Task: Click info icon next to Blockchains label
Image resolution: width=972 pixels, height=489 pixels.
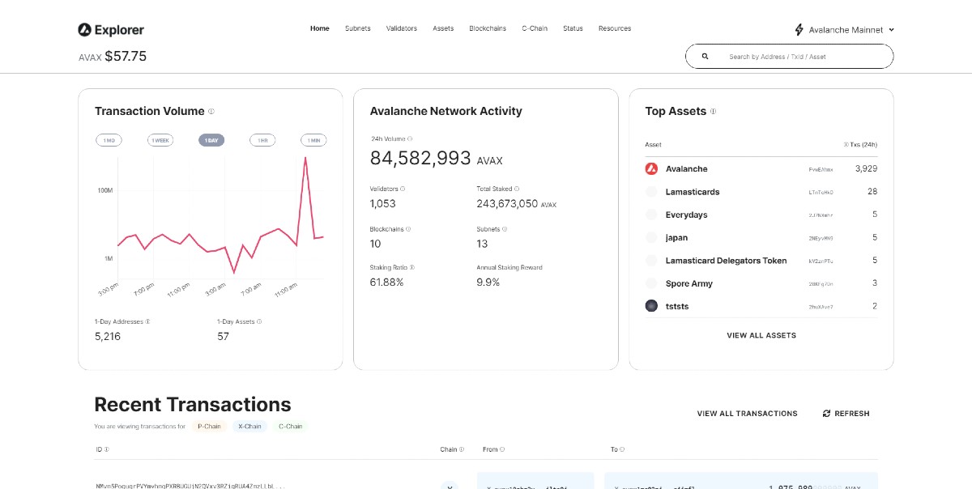Action: tap(407, 229)
